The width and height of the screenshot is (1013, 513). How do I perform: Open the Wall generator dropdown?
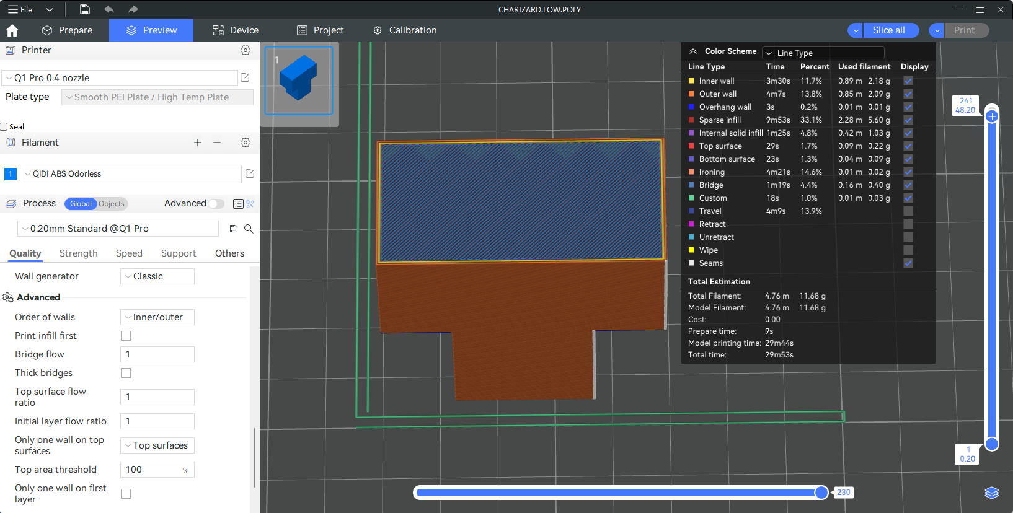tap(157, 276)
